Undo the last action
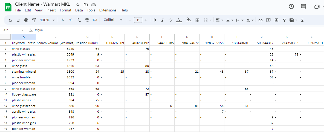Screen dimensions: 324x132 point(11,20)
